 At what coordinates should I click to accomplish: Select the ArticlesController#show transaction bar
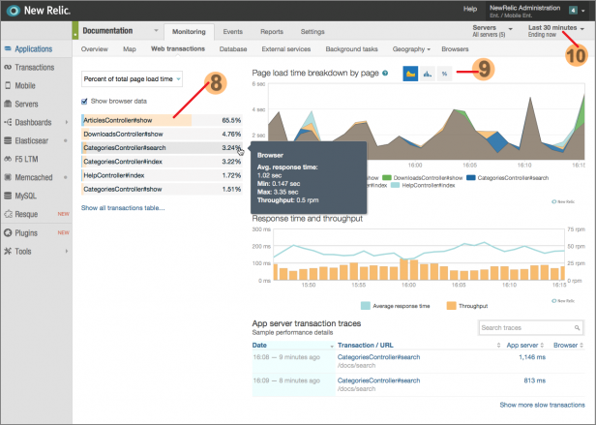135,120
